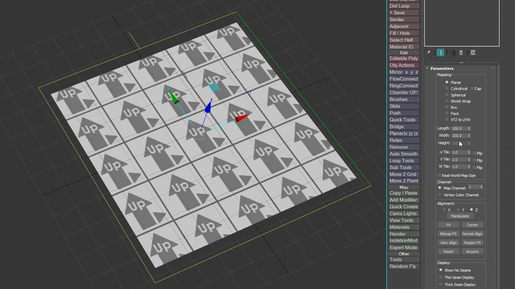Click the Map Channel spinner arrows
Viewport: 515px width, 289px height.
[x=481, y=187]
